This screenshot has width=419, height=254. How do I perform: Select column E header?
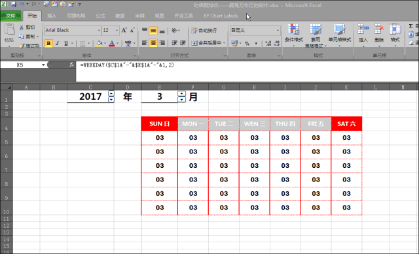click(160, 87)
